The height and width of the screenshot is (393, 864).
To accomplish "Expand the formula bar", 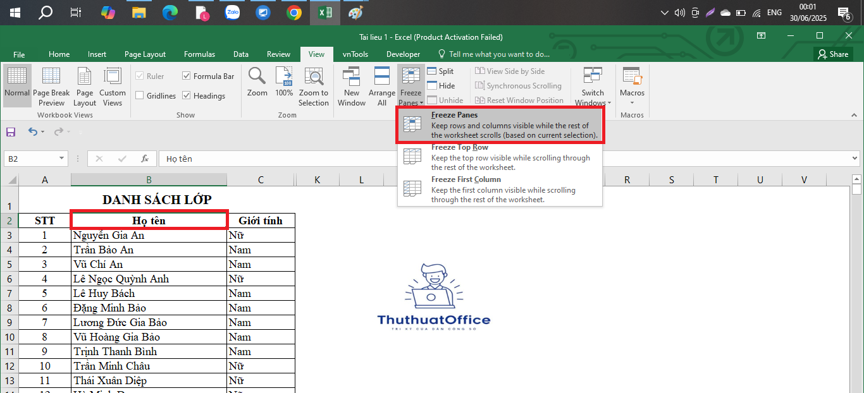I will (x=855, y=159).
